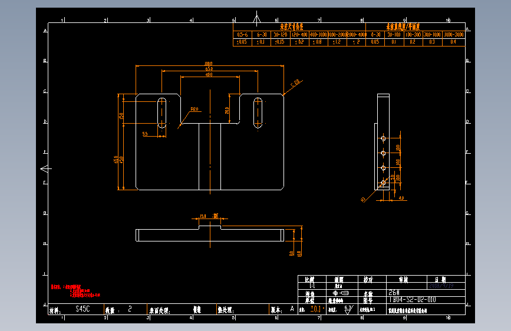Screen dimensions: 511x331
Task: Select the 15.0 dimension in bottom view
Action: 203,216
